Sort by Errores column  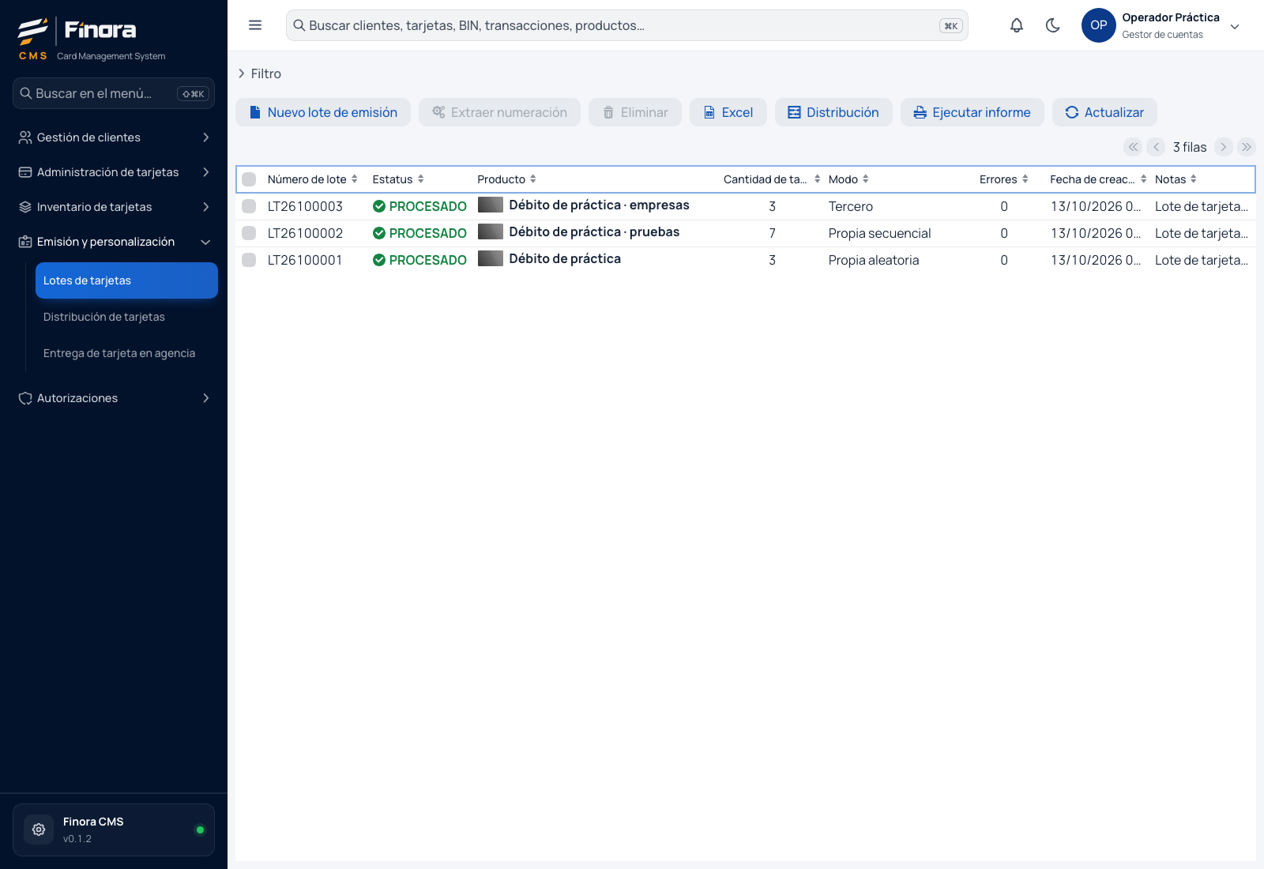tap(1004, 179)
